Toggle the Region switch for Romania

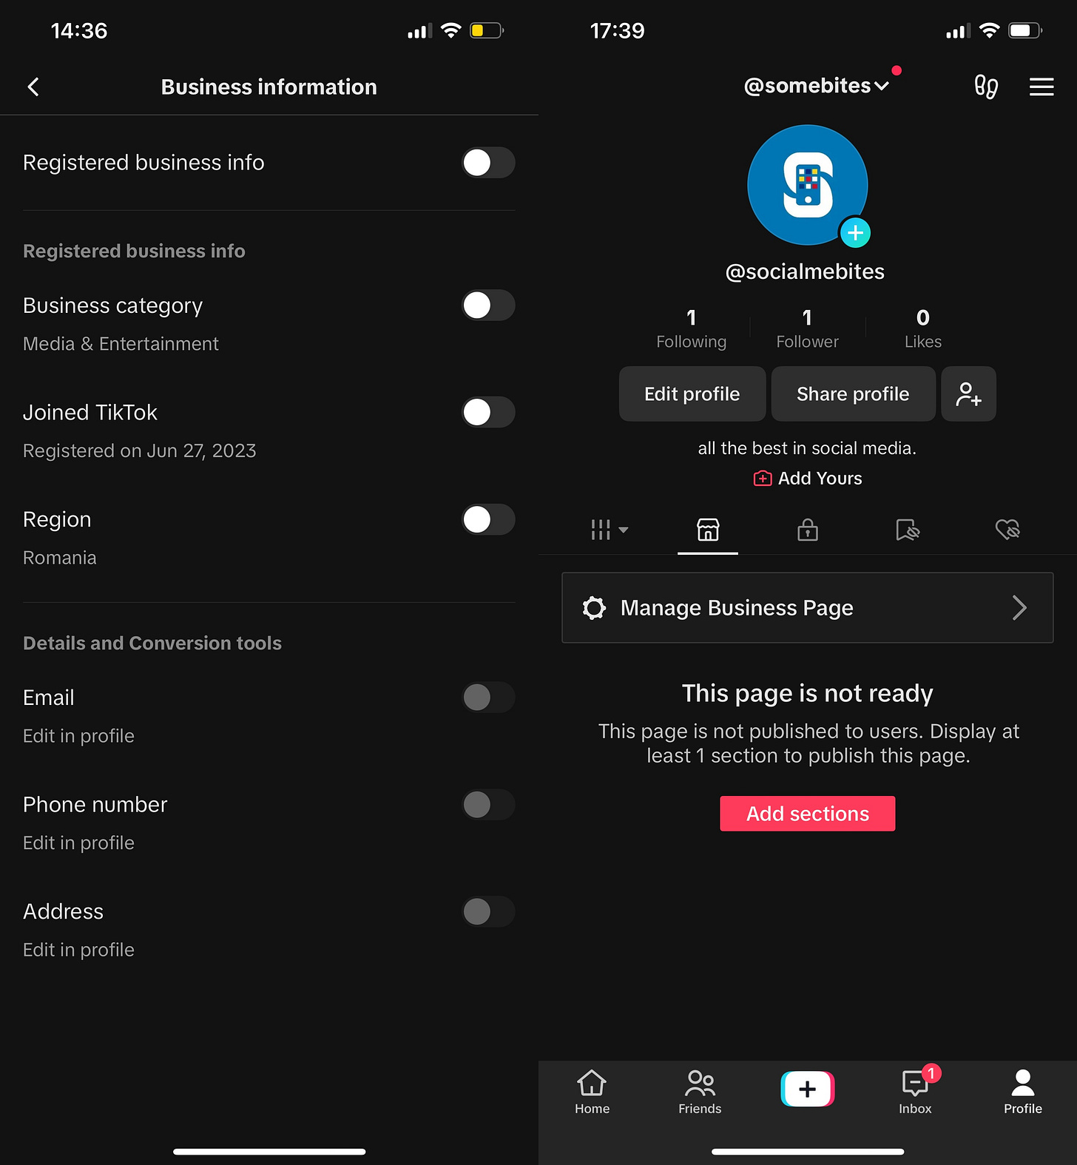[488, 519]
